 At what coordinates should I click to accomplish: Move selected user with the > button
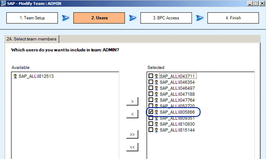(132, 102)
